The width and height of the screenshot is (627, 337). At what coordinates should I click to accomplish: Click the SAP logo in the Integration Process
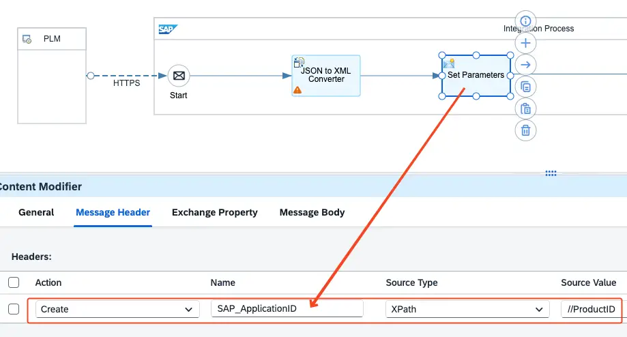click(168, 29)
